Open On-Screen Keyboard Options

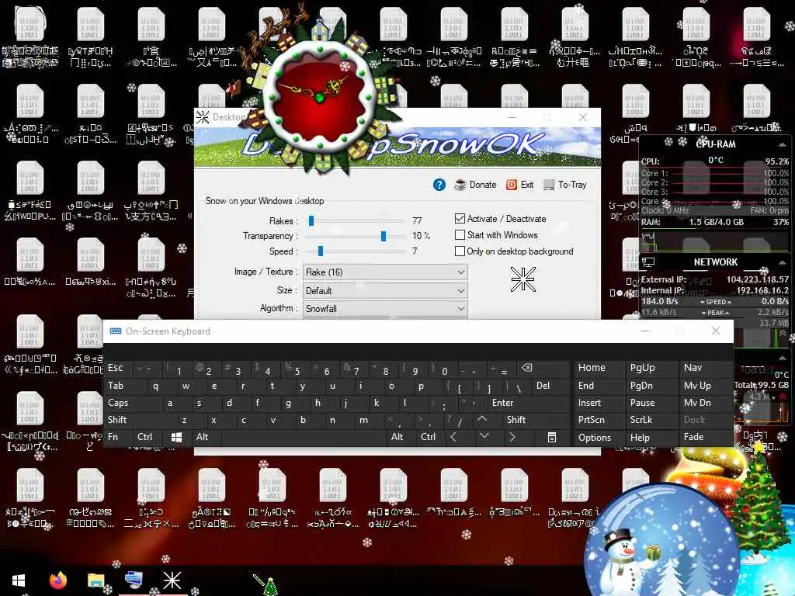[x=598, y=438]
